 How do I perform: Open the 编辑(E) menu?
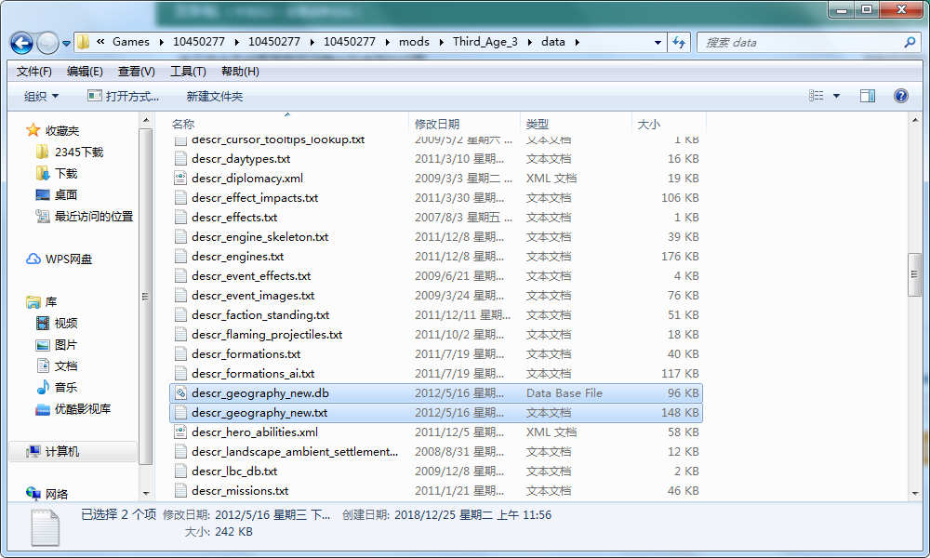[x=85, y=72]
